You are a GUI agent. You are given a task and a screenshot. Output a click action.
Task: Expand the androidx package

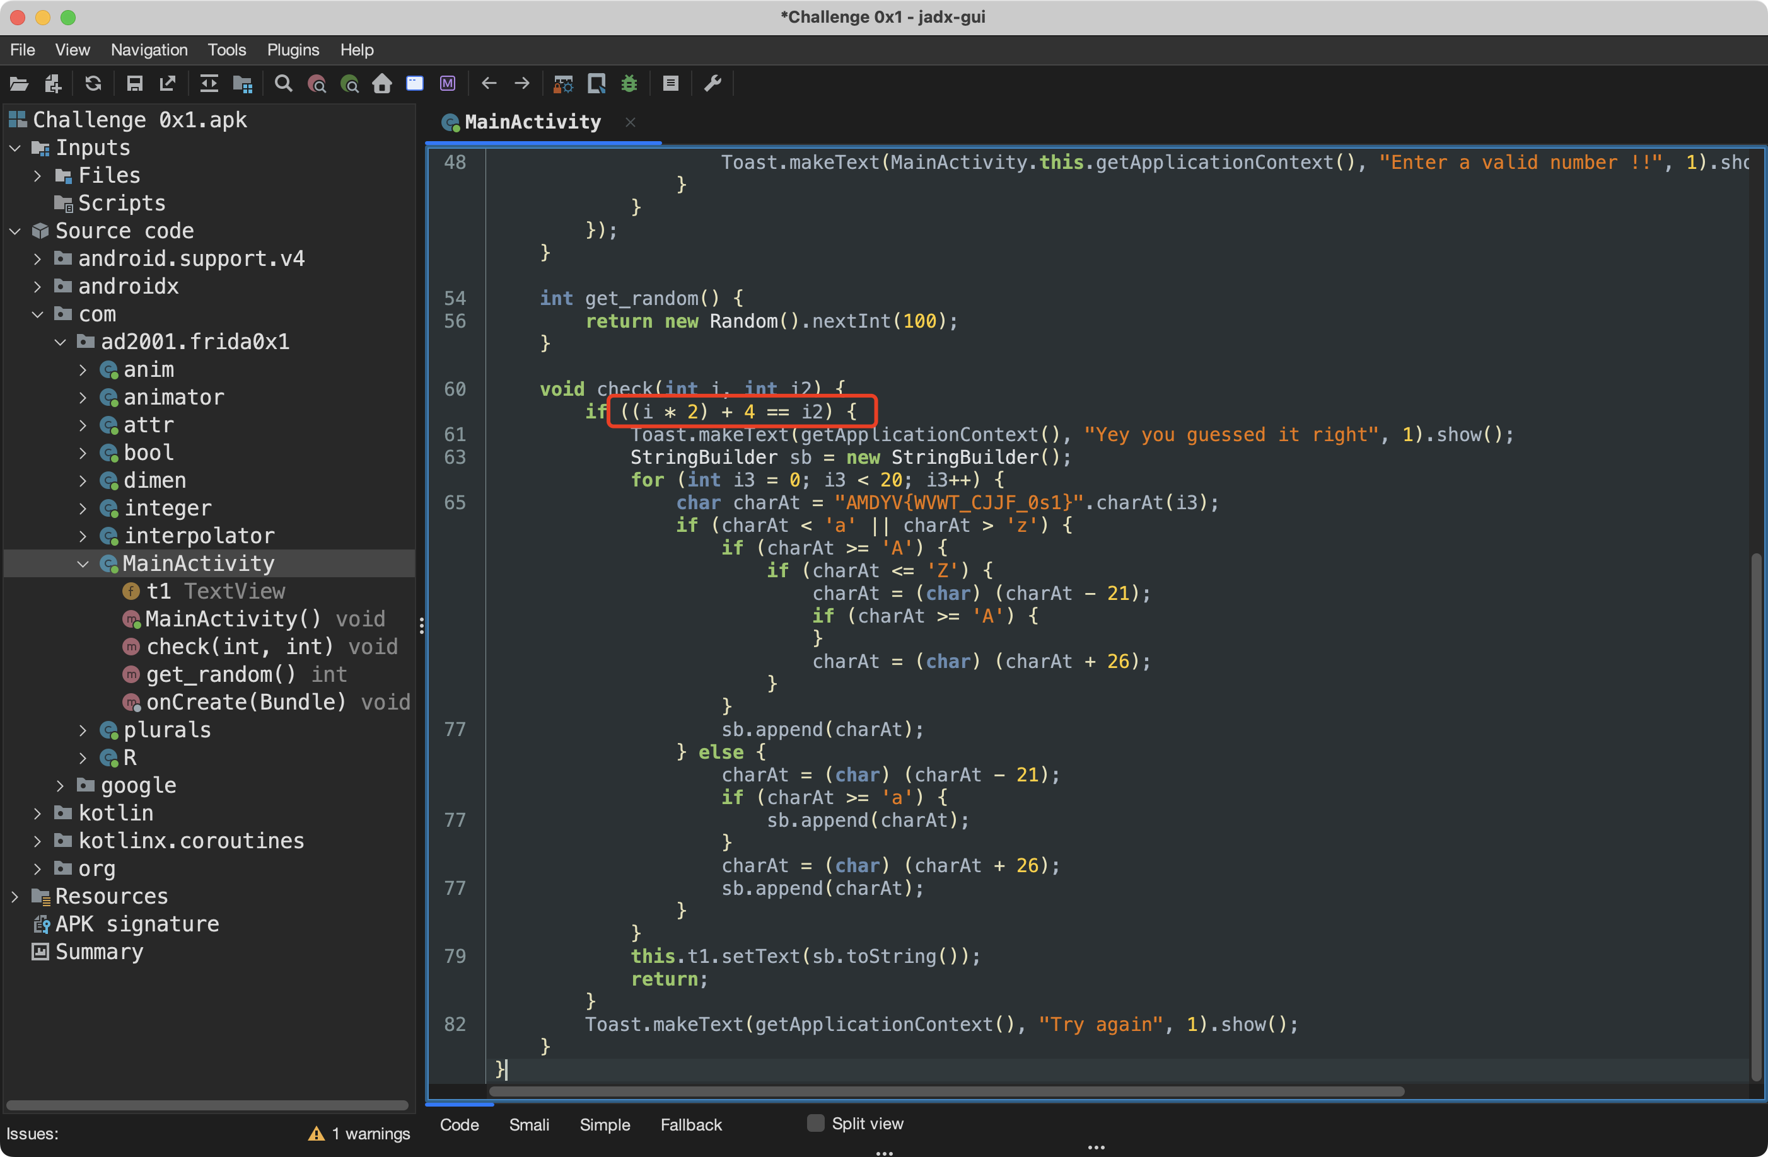click(38, 287)
